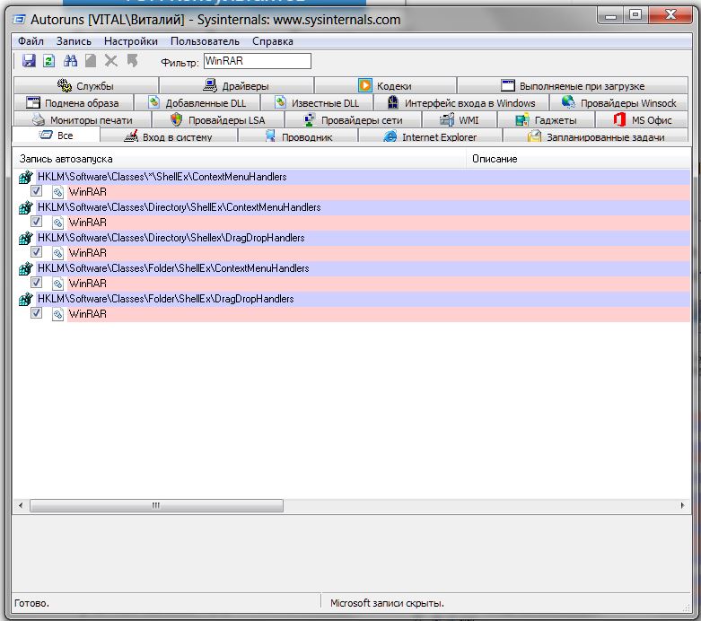Open the Добавленные DLL tab
Image resolution: width=701 pixels, height=621 pixels.
(x=197, y=103)
